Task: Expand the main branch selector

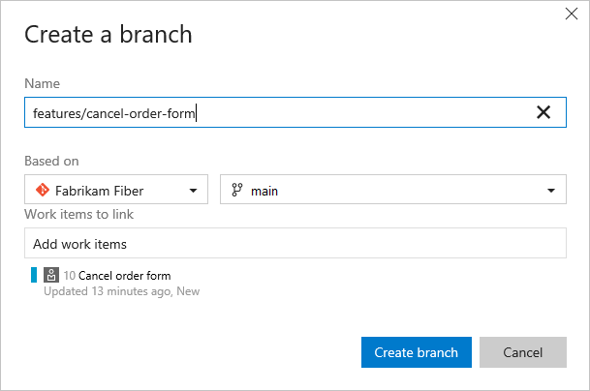Action: [392, 190]
